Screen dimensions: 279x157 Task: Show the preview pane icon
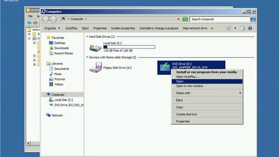(242, 28)
